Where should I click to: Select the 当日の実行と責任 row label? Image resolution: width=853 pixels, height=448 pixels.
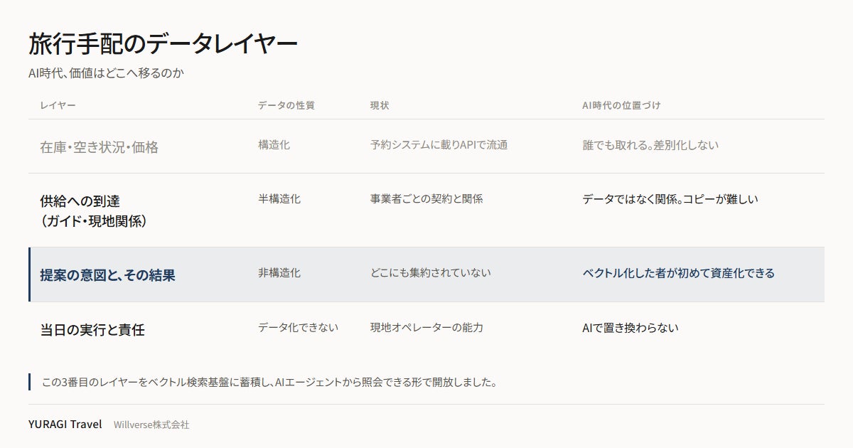[92, 330]
